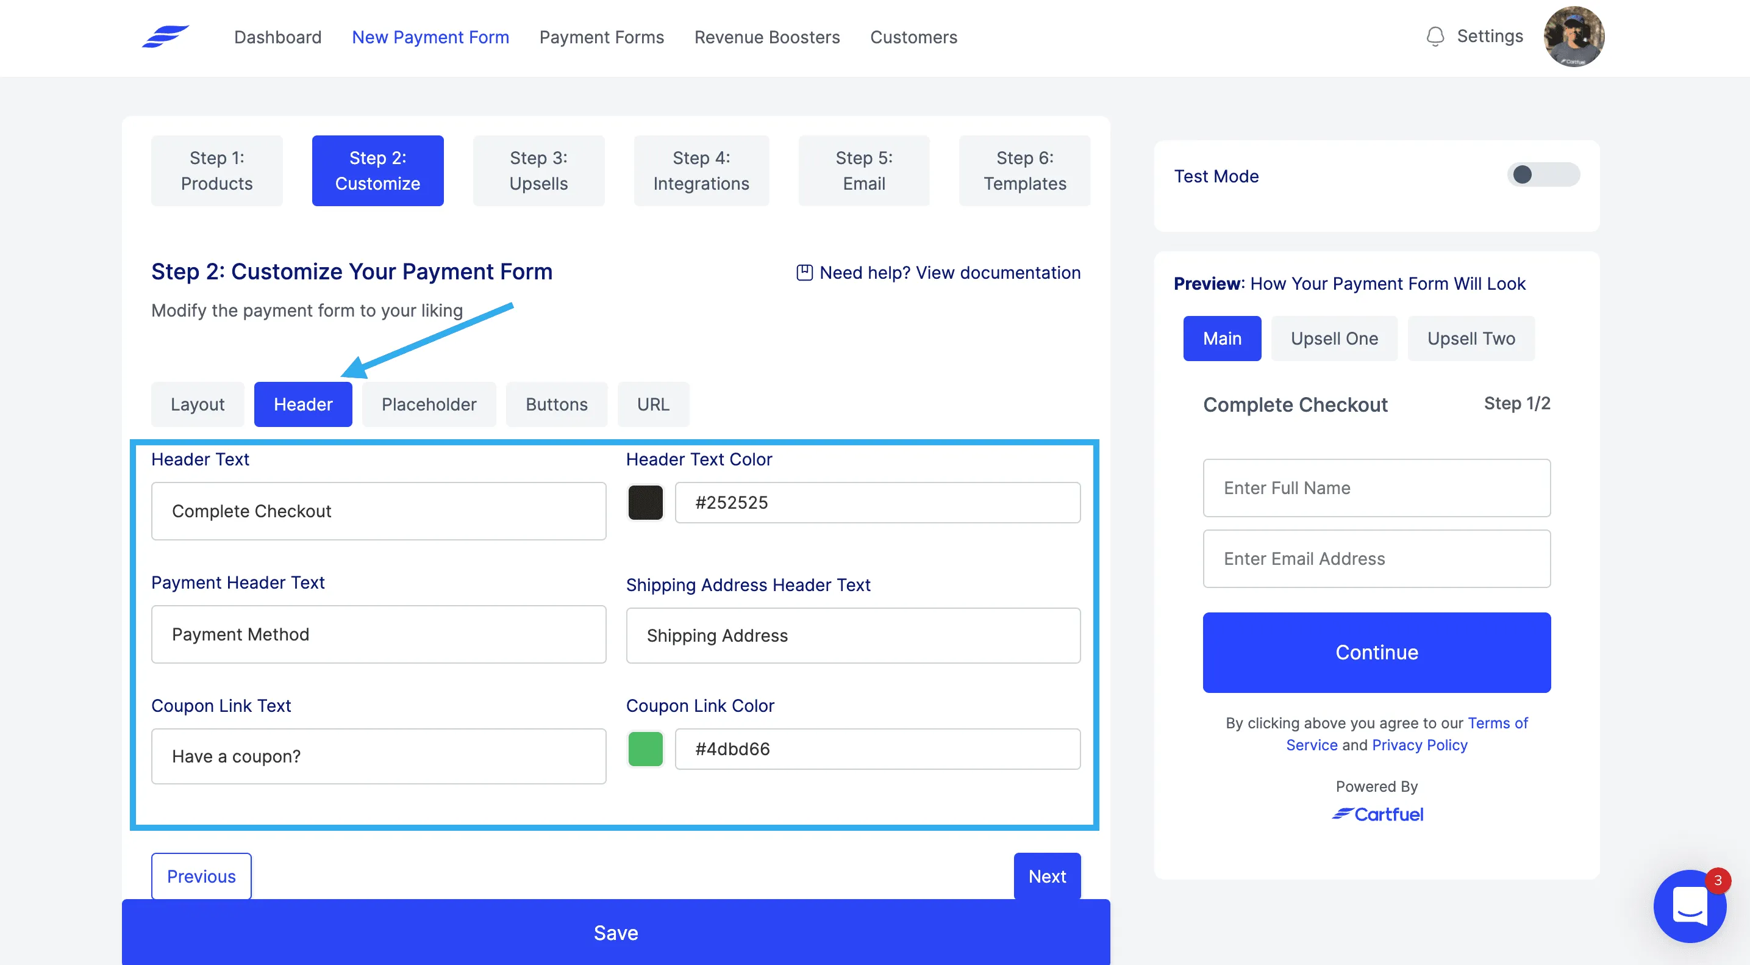Image resolution: width=1750 pixels, height=965 pixels.
Task: Click Enter Email Address preview field
Action: click(1377, 559)
